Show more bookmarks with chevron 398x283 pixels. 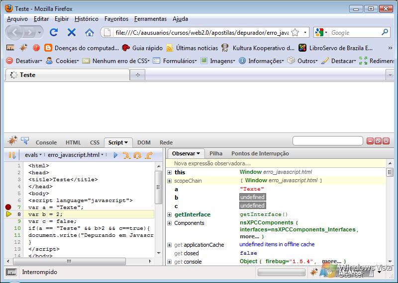(x=390, y=48)
